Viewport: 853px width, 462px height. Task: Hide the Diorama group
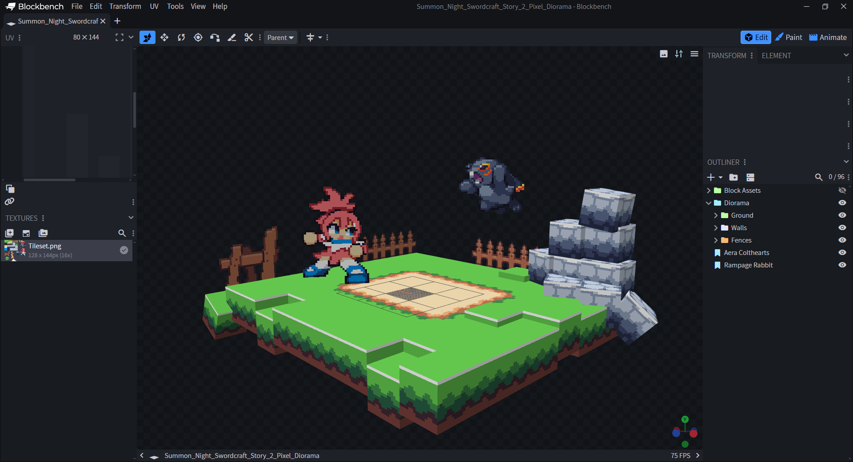(x=842, y=203)
